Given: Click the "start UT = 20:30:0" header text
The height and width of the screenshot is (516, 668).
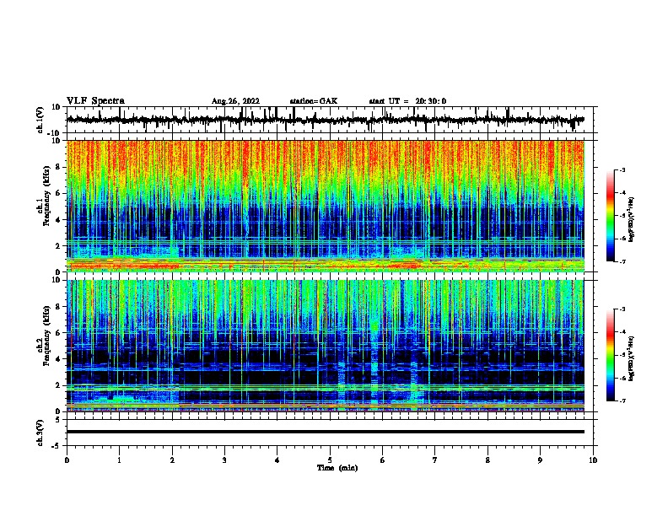Looking at the screenshot, I should coord(407,101).
